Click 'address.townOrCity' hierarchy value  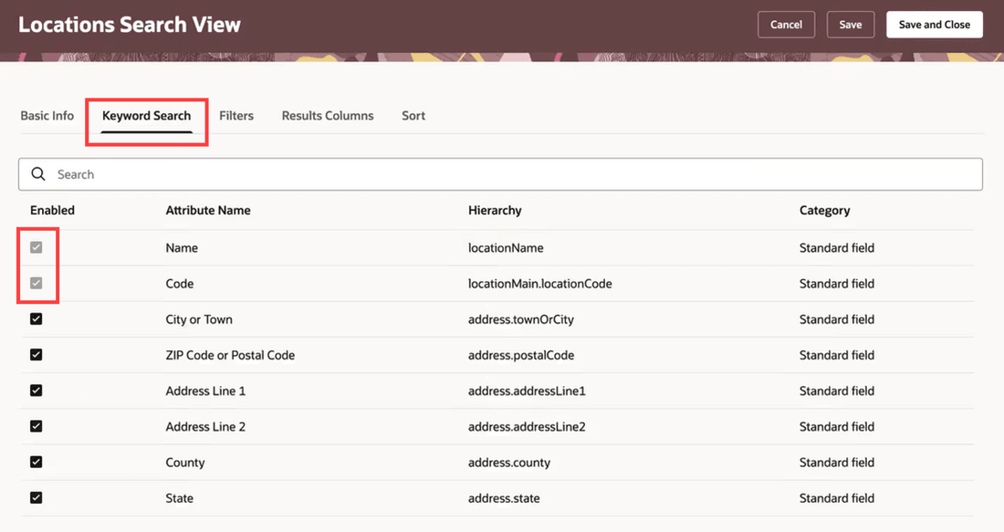[x=521, y=319]
